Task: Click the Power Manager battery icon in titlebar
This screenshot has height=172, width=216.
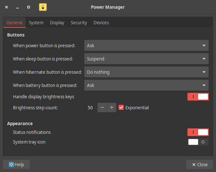Action: pos(43,7)
